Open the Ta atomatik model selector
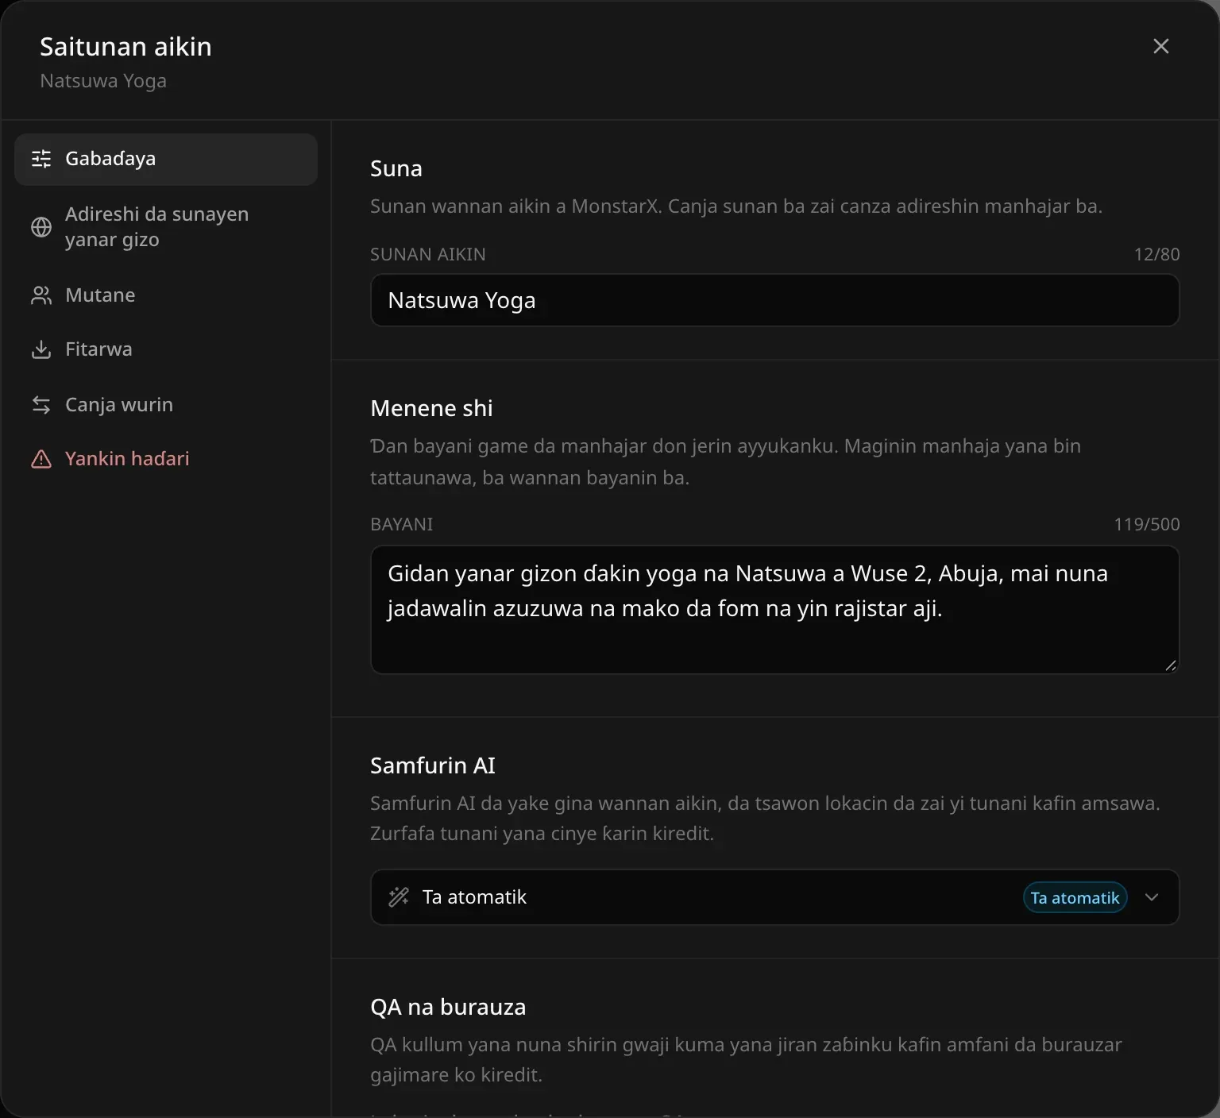Image resolution: width=1220 pixels, height=1118 pixels. 774,897
